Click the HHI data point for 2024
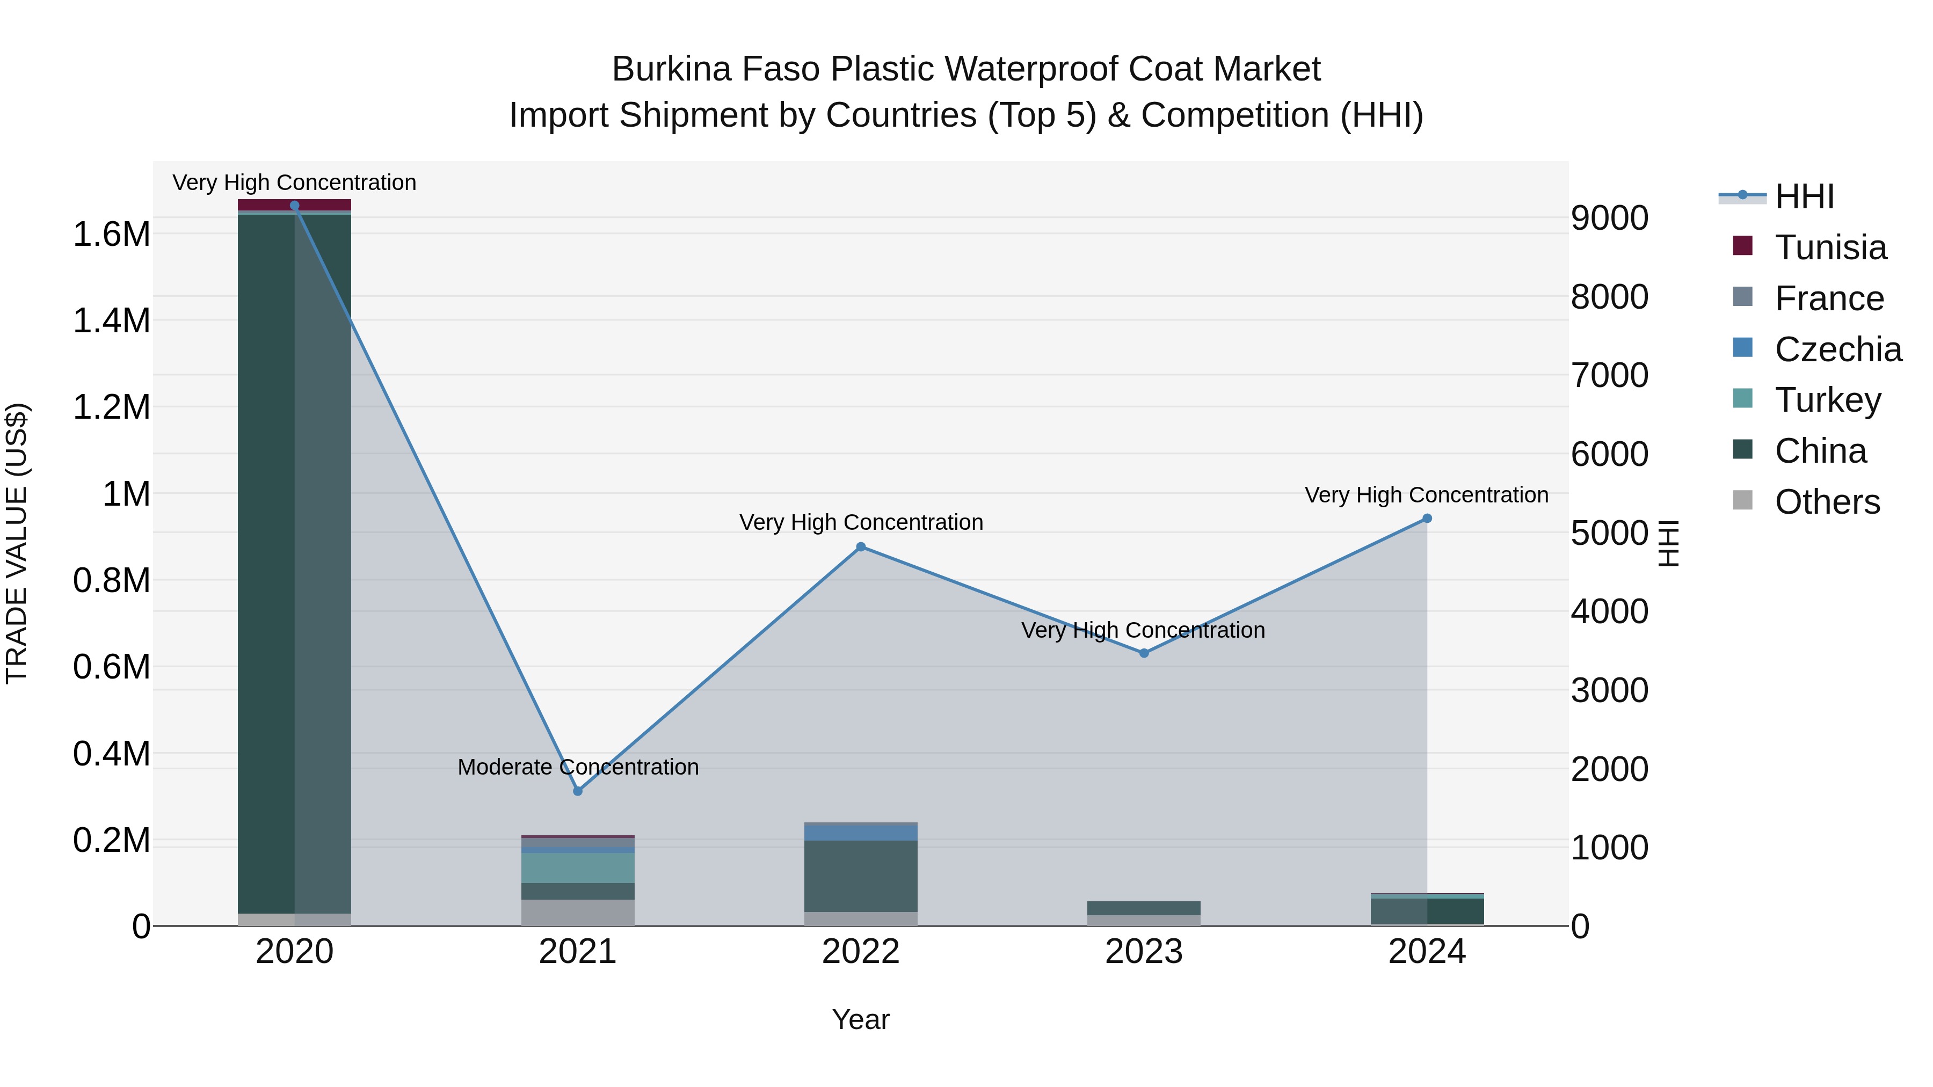The image size is (1933, 1087). coord(1427,519)
